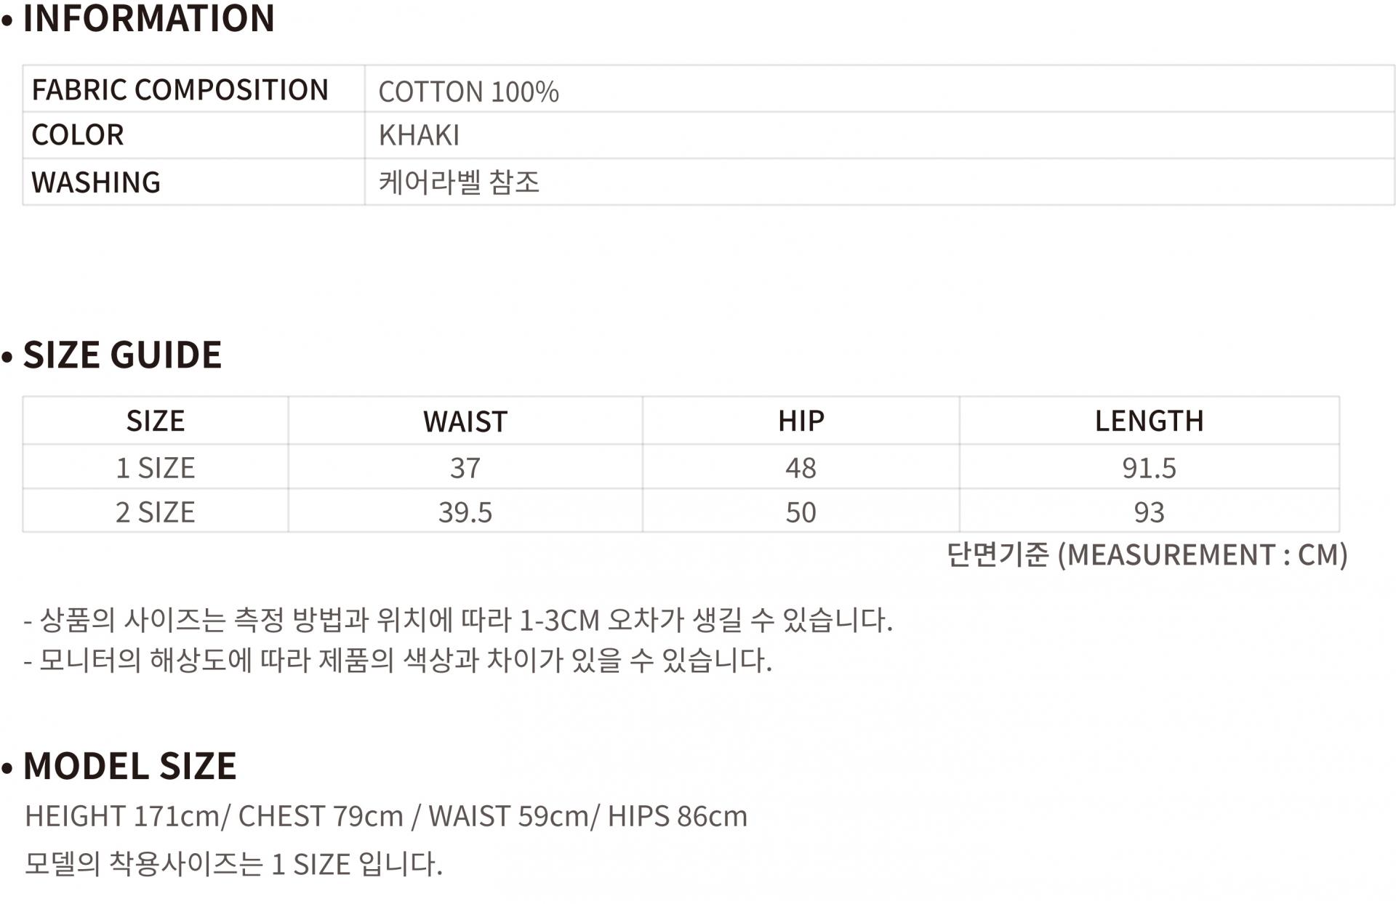Click the COLOR row label

point(78,135)
